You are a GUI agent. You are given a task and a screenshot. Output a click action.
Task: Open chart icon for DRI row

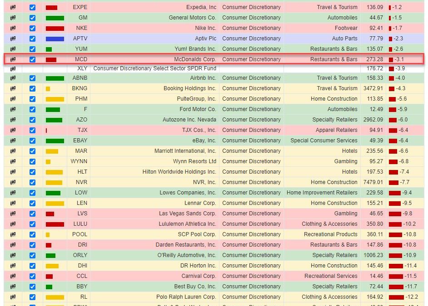point(13,245)
